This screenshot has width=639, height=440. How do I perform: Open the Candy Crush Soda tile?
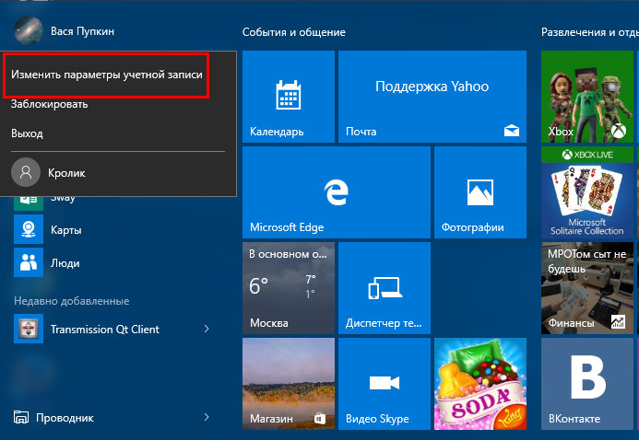(x=480, y=384)
